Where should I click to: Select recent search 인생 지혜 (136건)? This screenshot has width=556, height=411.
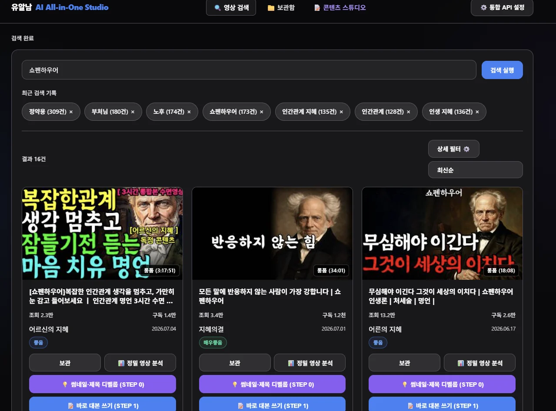click(451, 112)
